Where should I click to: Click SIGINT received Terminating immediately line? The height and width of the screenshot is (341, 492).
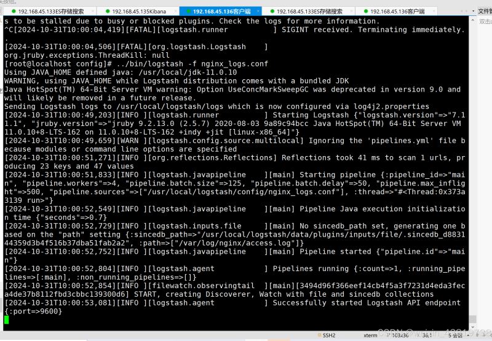[x=234, y=29]
